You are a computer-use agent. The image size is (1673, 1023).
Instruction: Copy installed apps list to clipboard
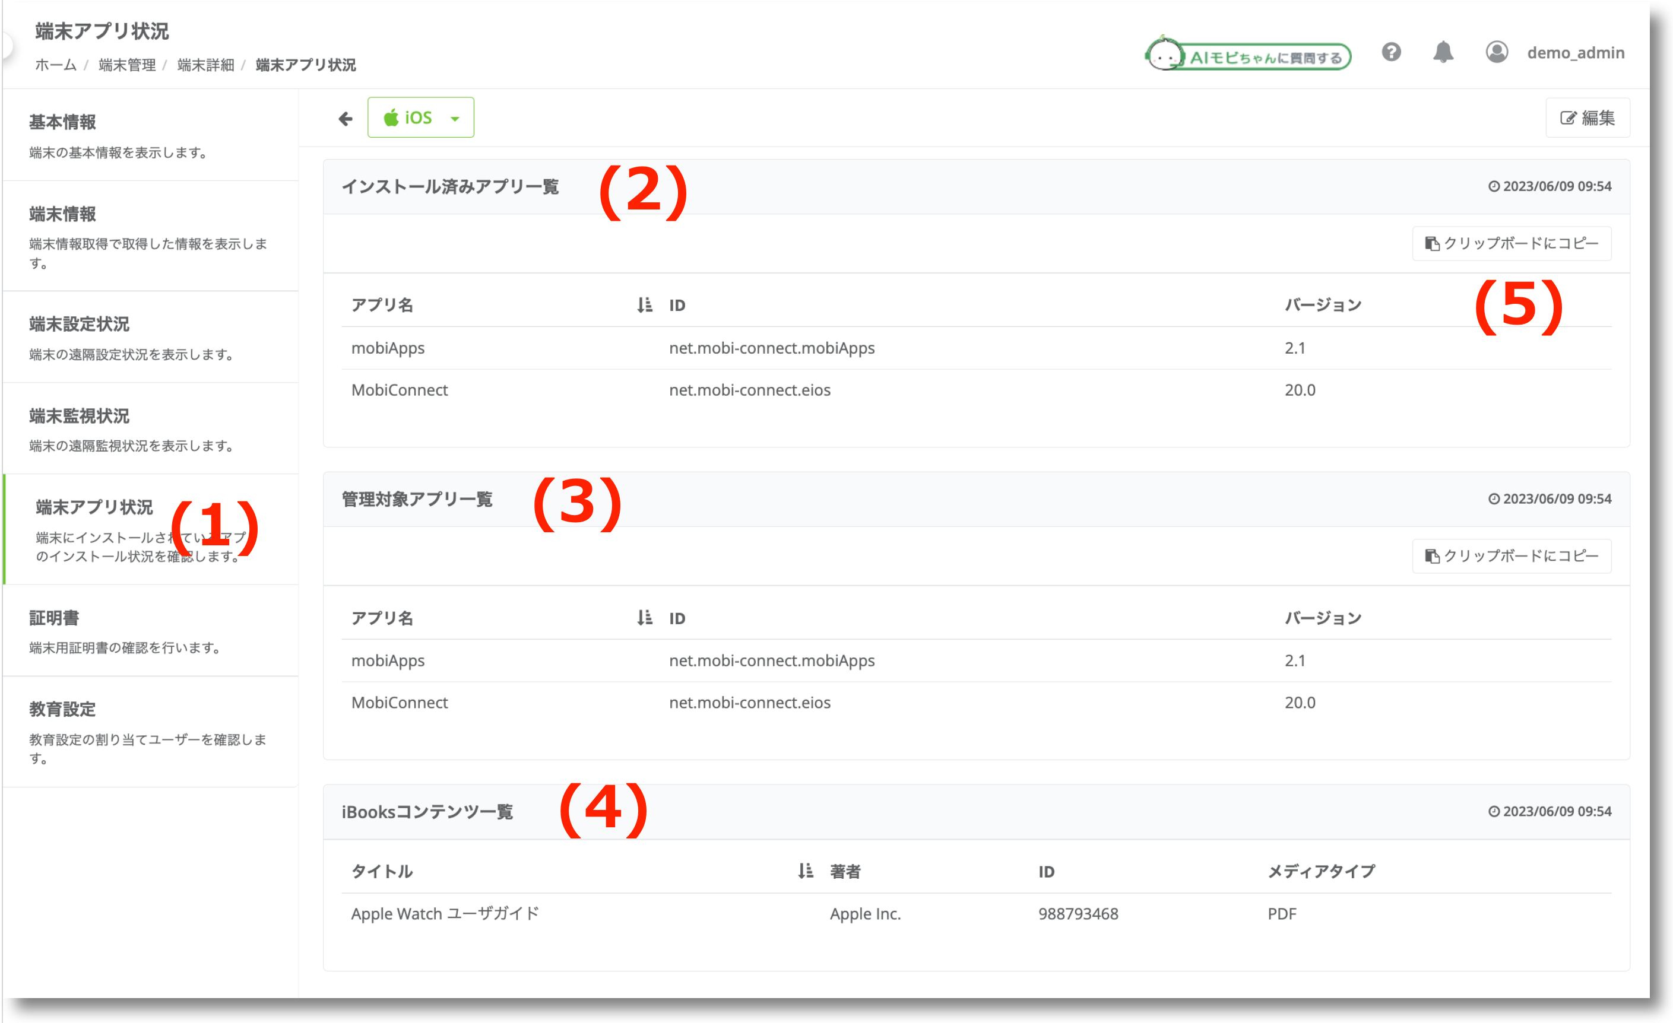[1512, 244]
